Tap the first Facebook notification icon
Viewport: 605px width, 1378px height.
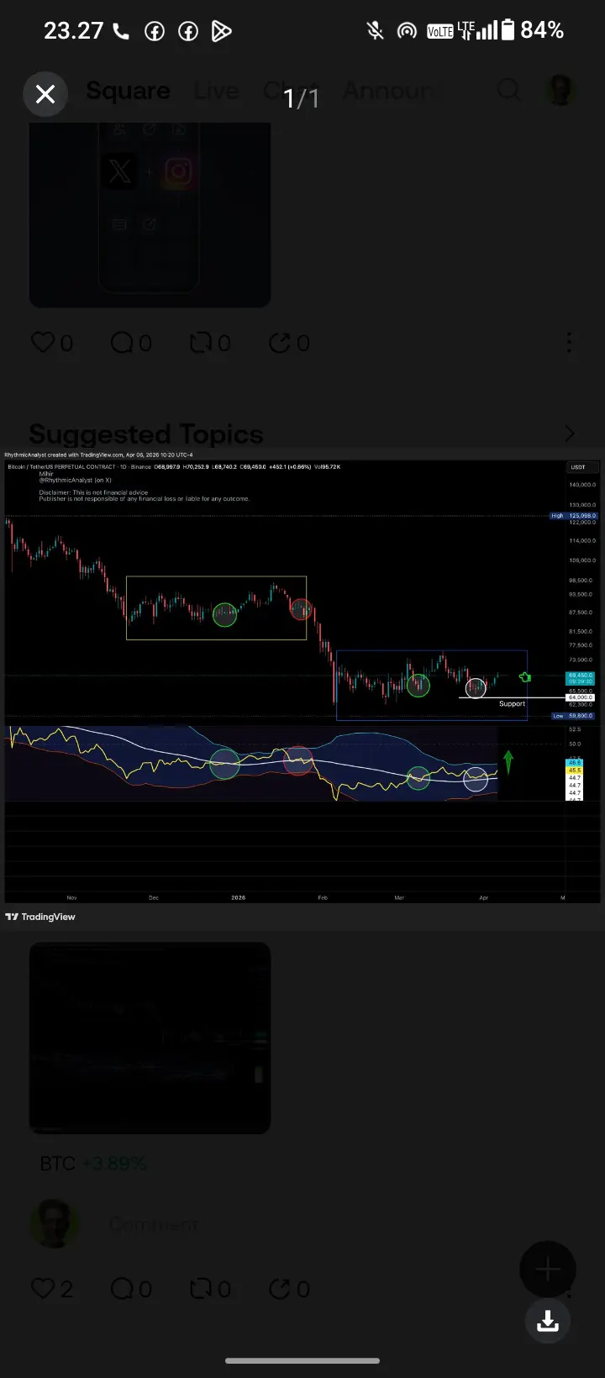tap(155, 32)
